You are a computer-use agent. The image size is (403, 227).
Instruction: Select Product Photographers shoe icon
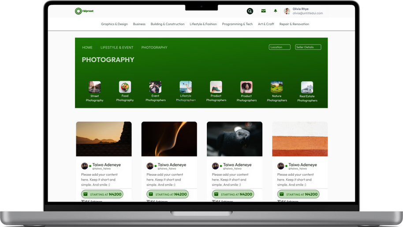coord(216,87)
